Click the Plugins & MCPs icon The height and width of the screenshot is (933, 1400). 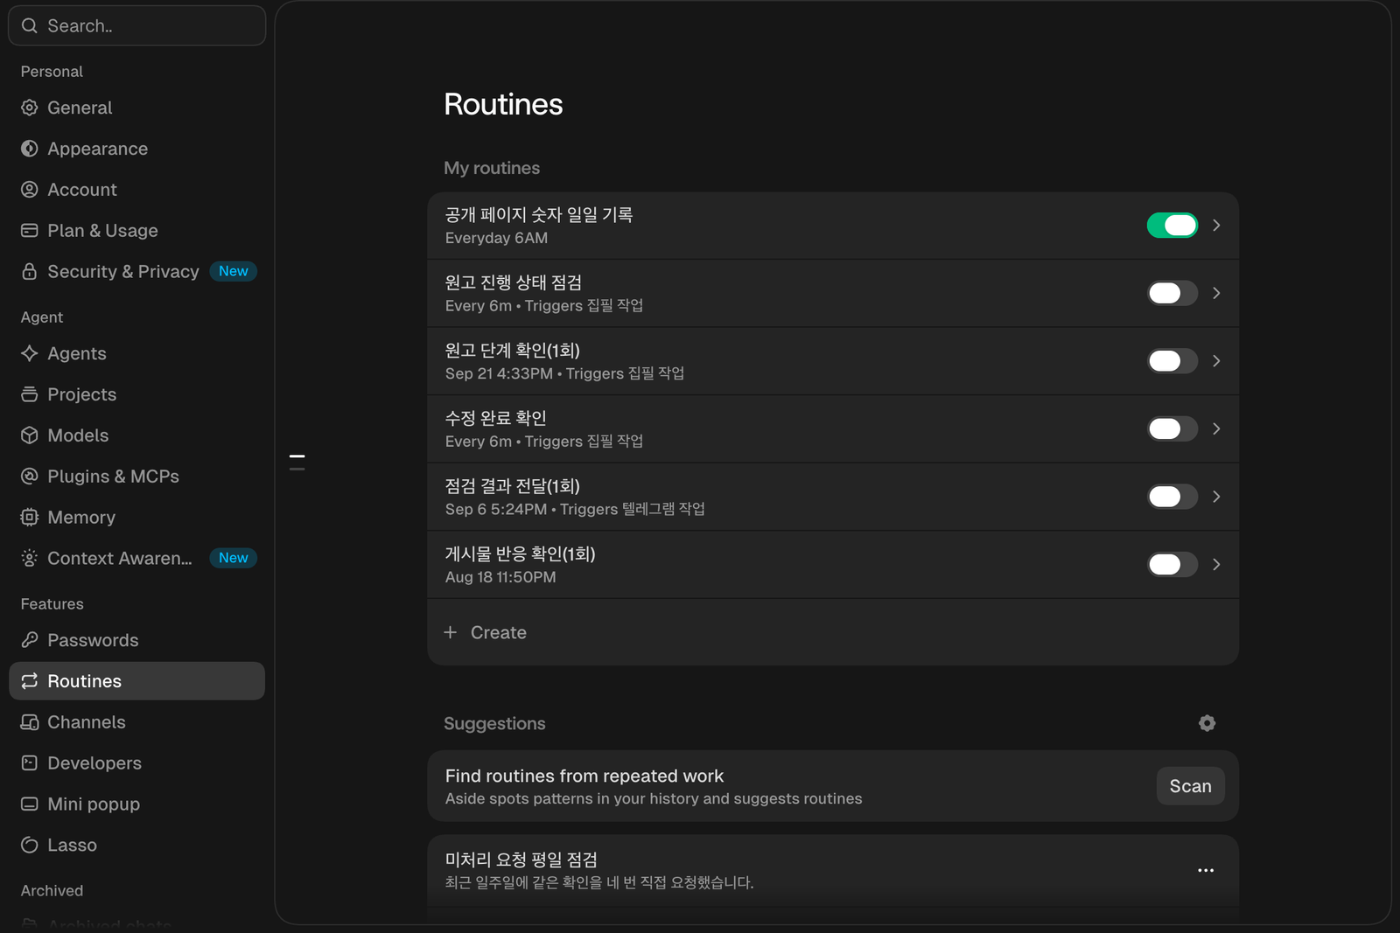[x=30, y=477]
